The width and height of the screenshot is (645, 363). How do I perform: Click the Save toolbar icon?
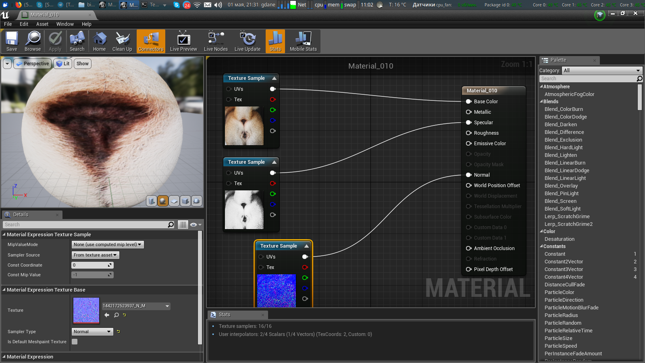(x=12, y=41)
